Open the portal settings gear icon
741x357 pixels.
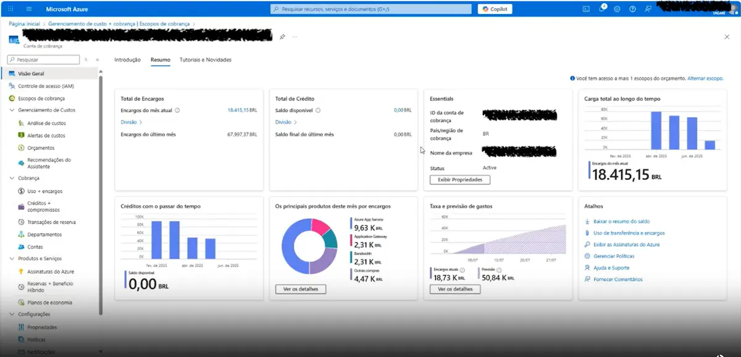pyautogui.click(x=617, y=9)
